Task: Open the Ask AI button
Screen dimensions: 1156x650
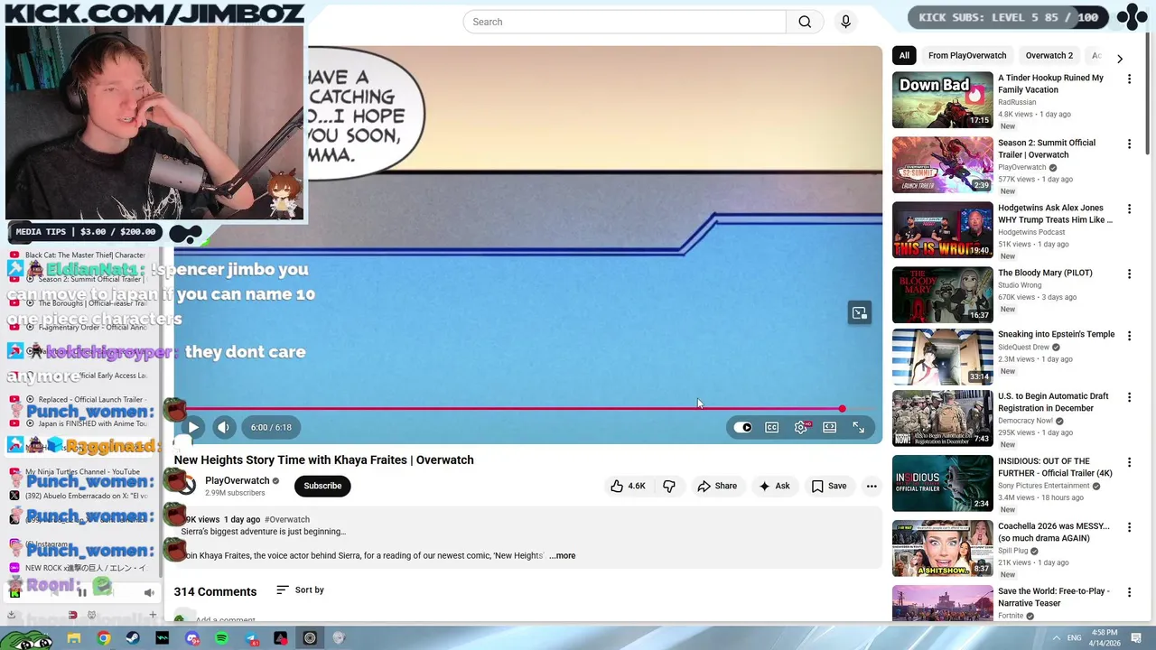Action: pyautogui.click(x=774, y=486)
